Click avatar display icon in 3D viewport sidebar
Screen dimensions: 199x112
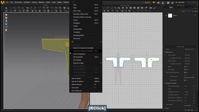point(6,21)
